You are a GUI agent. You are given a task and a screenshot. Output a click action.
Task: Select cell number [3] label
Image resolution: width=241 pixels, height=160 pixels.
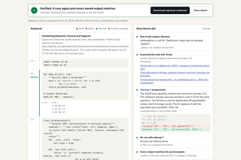[32, 119]
